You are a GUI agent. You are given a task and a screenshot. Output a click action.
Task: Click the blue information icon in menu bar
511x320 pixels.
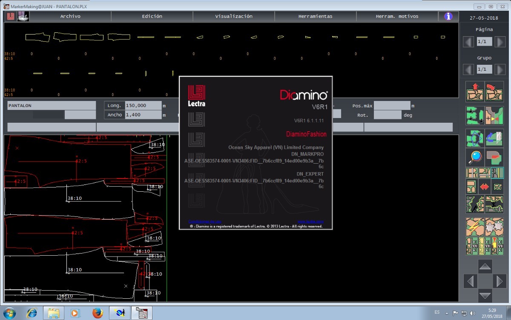[448, 16]
